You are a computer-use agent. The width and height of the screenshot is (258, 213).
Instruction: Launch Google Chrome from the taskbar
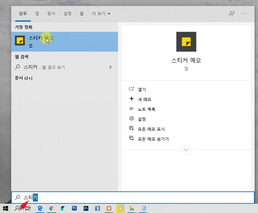pyautogui.click(x=51, y=209)
